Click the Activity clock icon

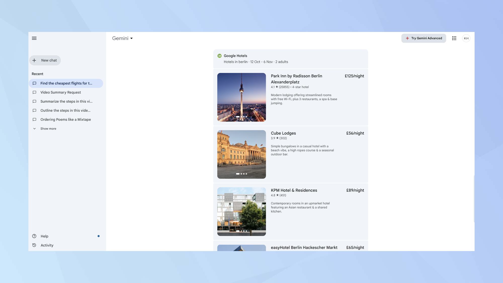click(x=34, y=245)
